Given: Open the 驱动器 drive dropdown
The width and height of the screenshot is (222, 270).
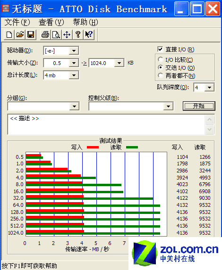Looking at the screenshot, I should coord(74,51).
